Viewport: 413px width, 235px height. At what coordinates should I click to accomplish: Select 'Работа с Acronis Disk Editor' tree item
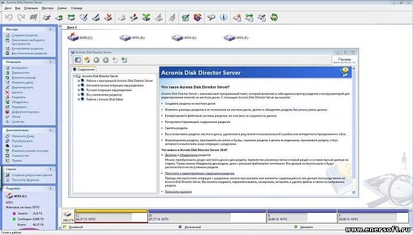click(104, 99)
